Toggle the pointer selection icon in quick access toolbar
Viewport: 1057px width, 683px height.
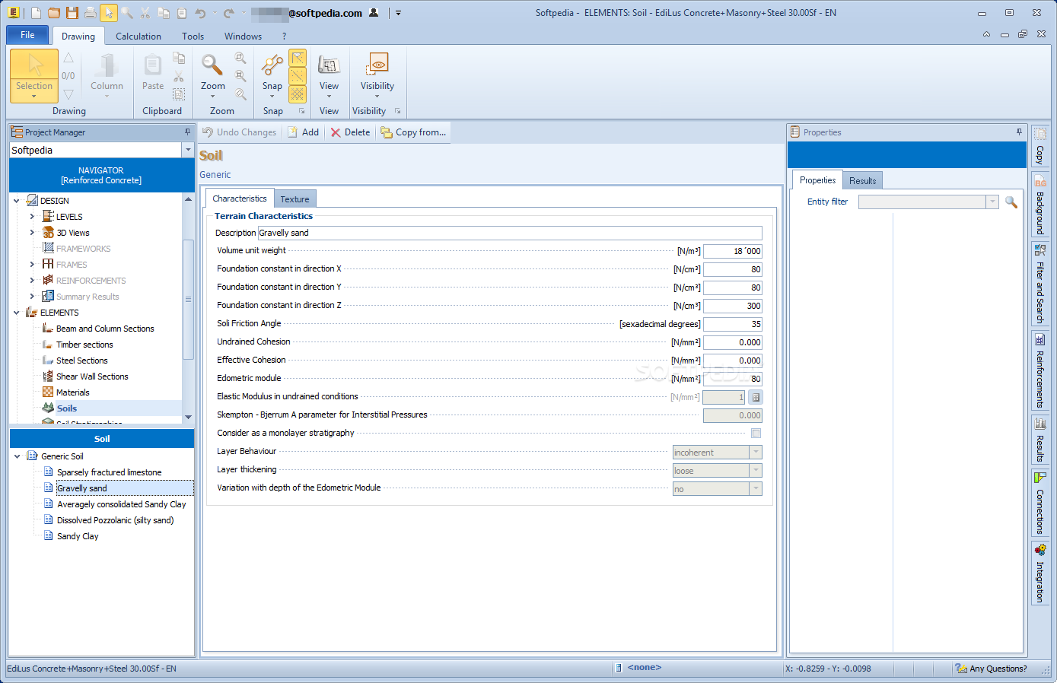[109, 13]
